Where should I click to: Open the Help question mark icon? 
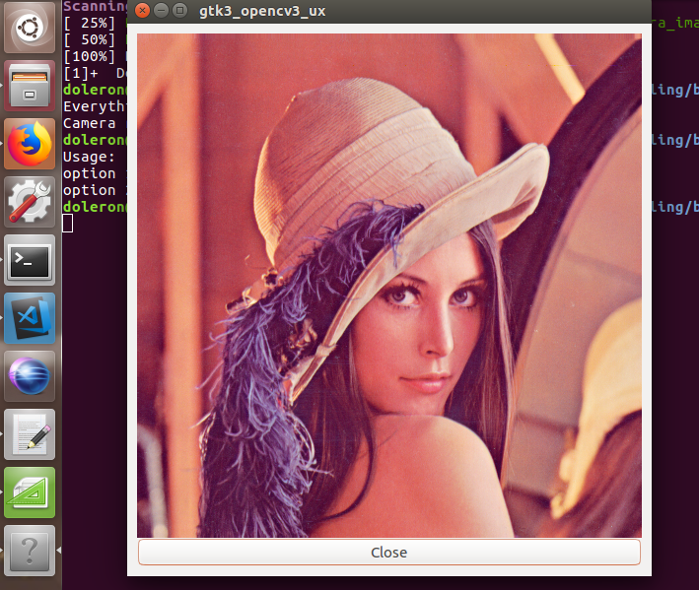pyautogui.click(x=30, y=551)
